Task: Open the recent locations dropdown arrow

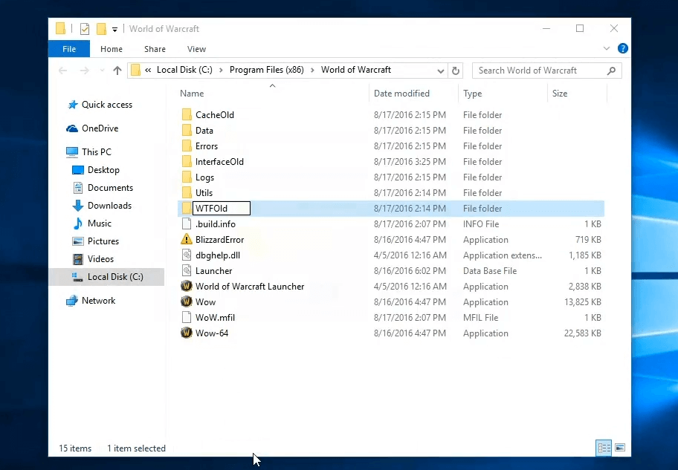Action: (102, 71)
